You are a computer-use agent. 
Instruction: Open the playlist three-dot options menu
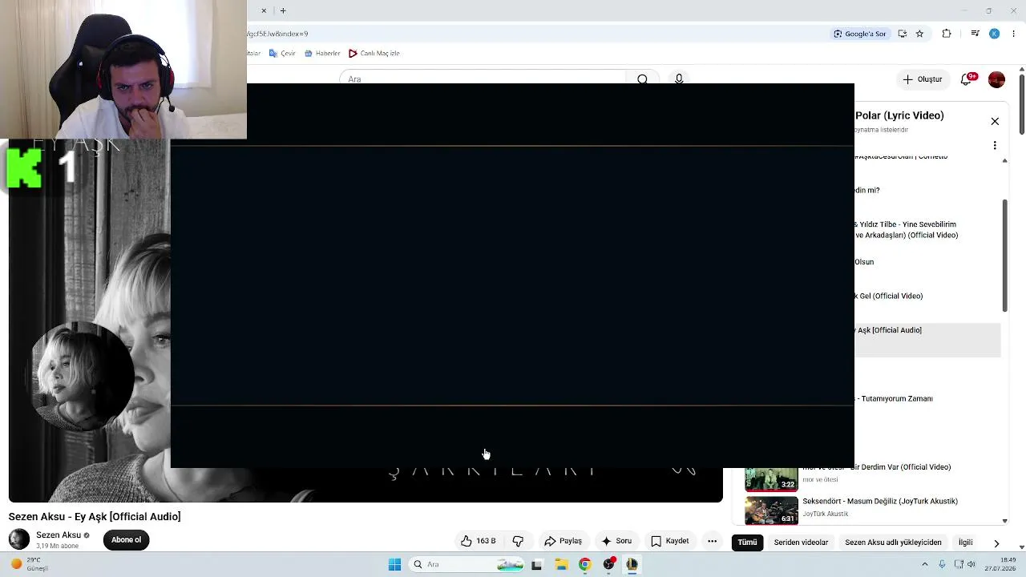[995, 146]
